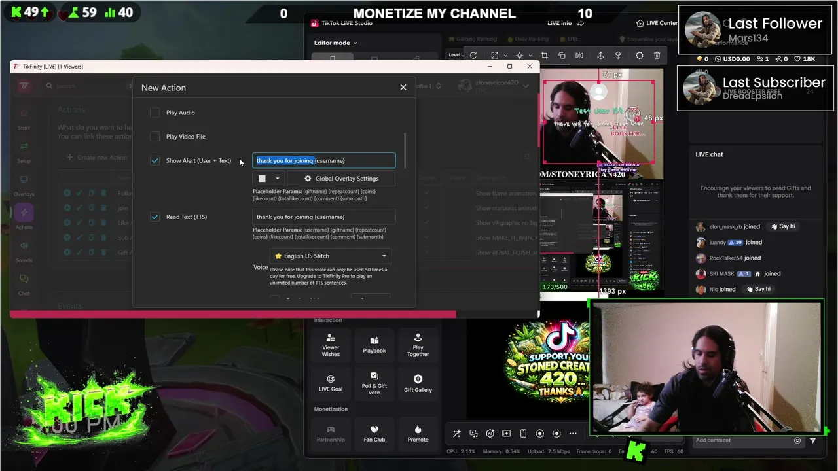Uncheck Show Alert (User + Text)

pyautogui.click(x=155, y=160)
